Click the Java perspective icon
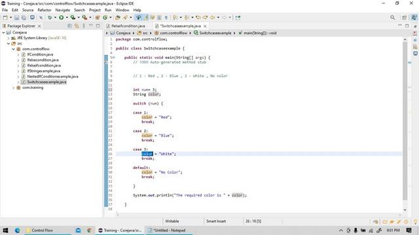The height and width of the screenshot is (235, 419). click(x=414, y=18)
